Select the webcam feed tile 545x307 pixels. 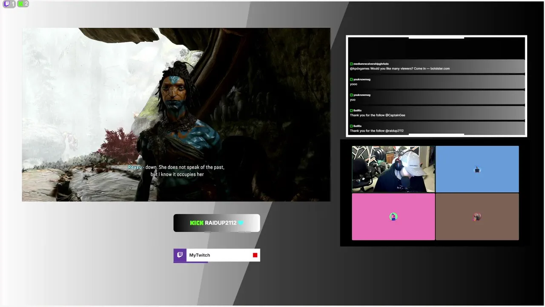click(x=393, y=169)
